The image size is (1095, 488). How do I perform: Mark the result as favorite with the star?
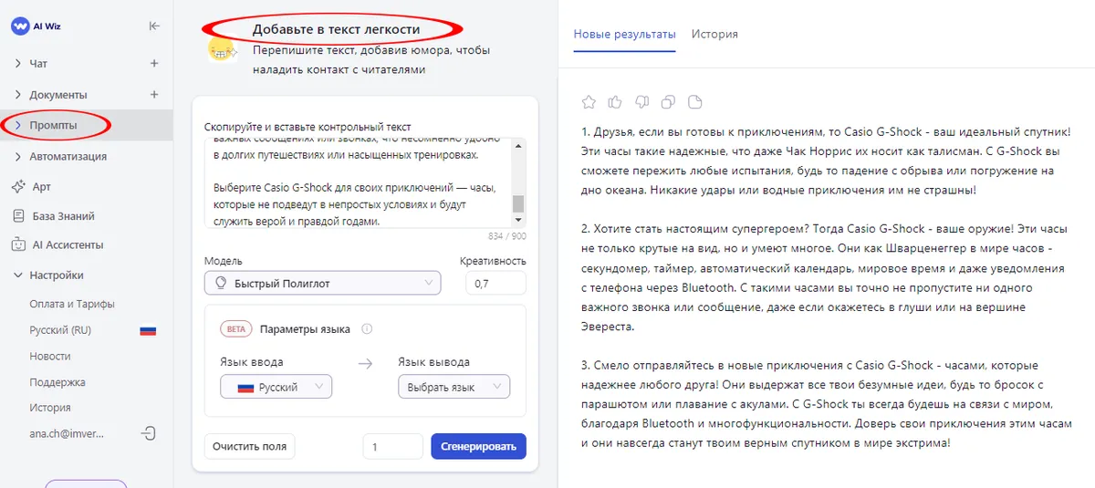tap(589, 101)
